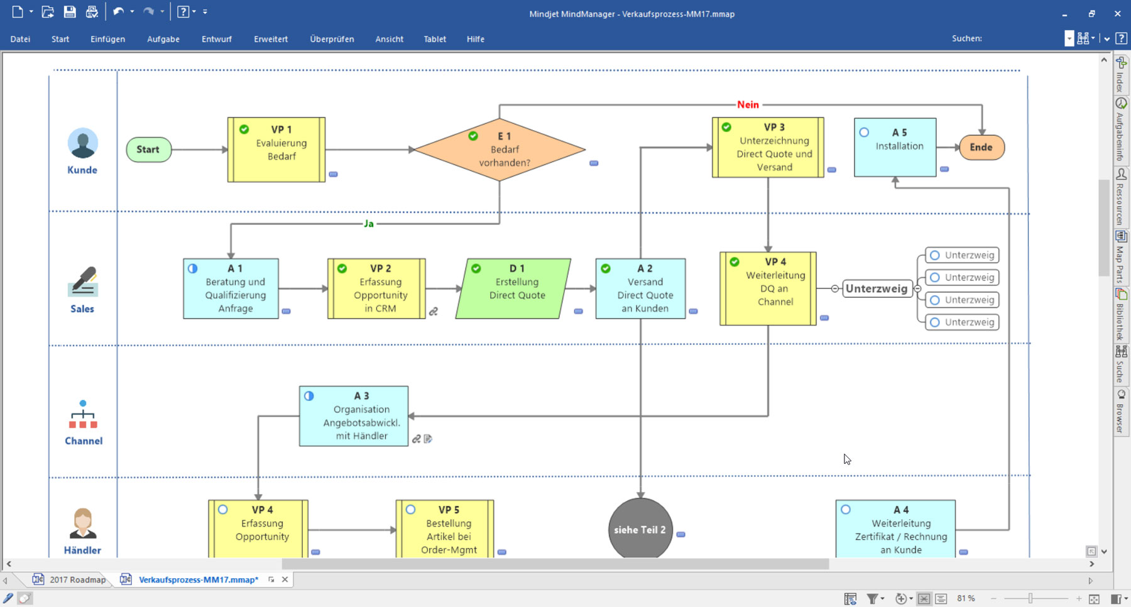Select the Start node in the flowchart
This screenshot has height=607, width=1131.
point(148,150)
